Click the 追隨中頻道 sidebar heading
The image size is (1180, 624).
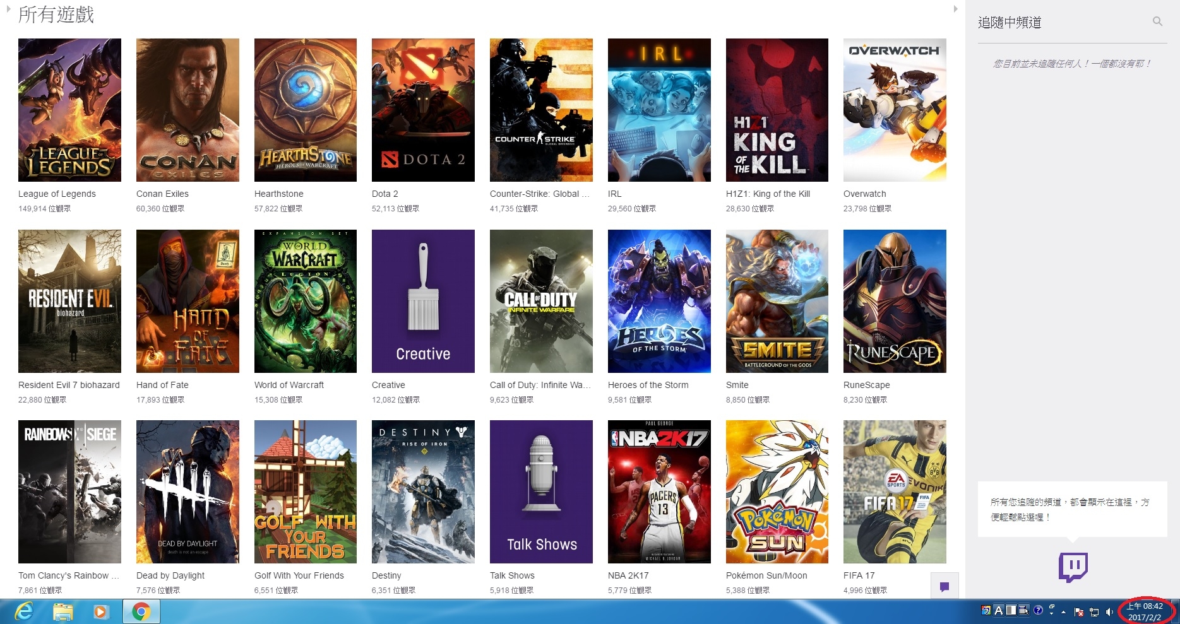1010,22
